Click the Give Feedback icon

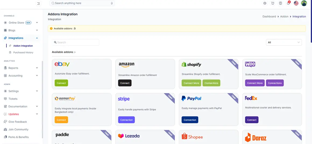(5, 122)
